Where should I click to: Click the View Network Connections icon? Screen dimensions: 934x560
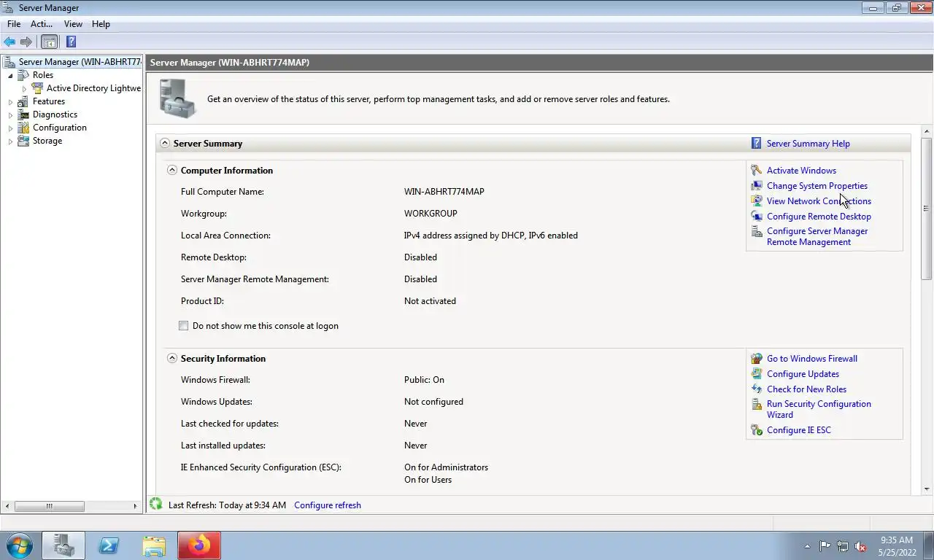pos(757,201)
